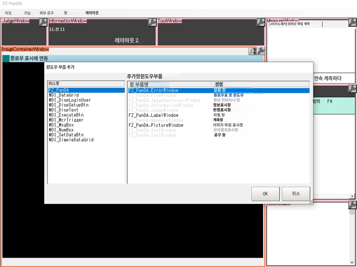Choose MDI_DispLoginUser from the DLL list

coord(70,100)
